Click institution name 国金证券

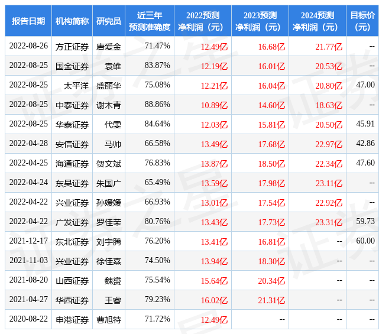72,66
